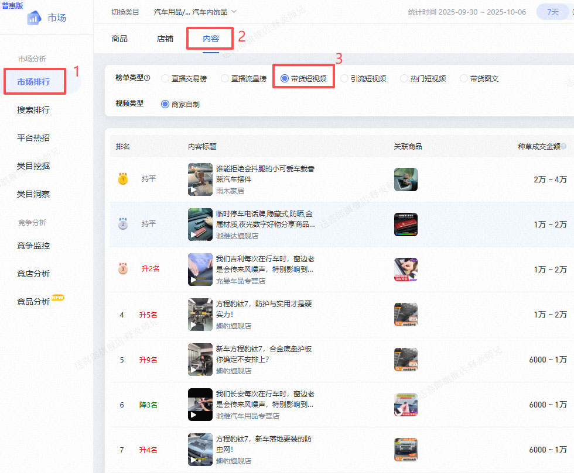Click the info icon next to 种草成交金额
This screenshot has height=473, width=574.
pos(563,146)
